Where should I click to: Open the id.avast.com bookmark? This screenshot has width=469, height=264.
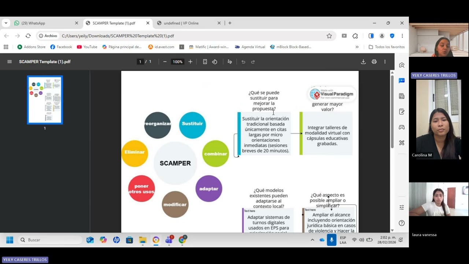161,47
